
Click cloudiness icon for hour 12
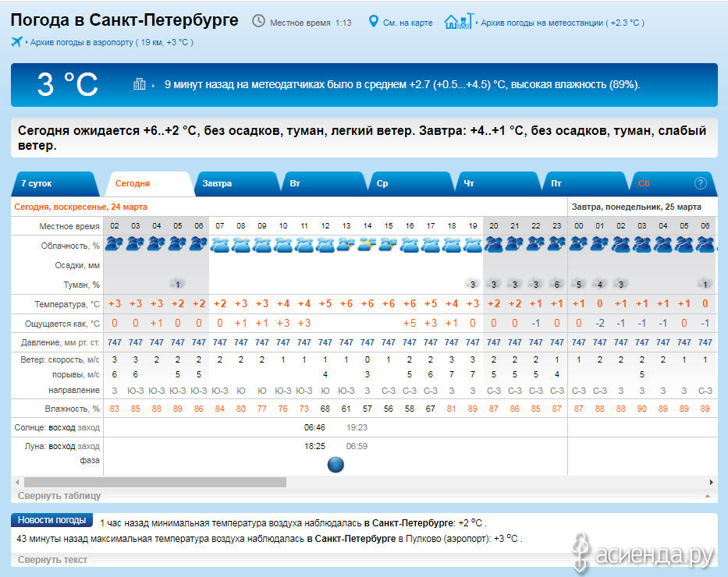325,244
